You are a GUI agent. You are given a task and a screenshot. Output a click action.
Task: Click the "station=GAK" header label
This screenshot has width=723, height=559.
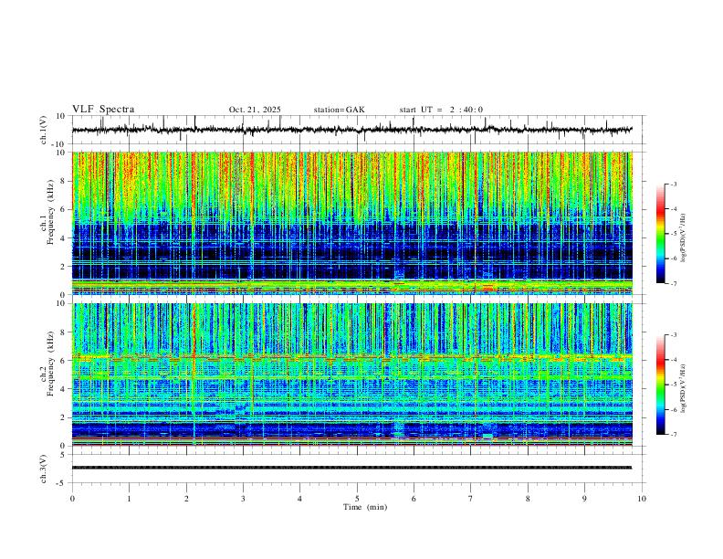point(339,110)
